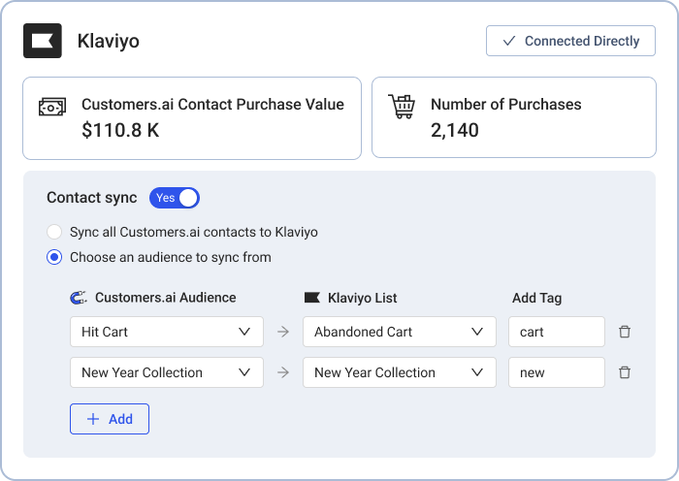Select Sync all Customers.ai contacts to Klaviyo
This screenshot has height=481, width=679.
point(54,232)
